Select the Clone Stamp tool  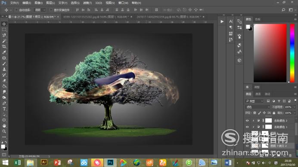4,70
